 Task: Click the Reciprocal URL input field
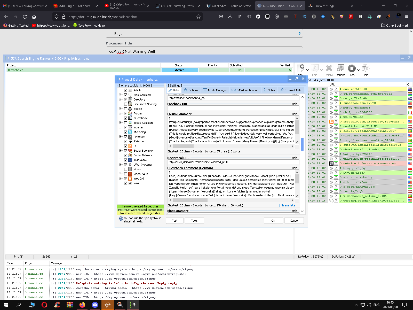click(233, 162)
